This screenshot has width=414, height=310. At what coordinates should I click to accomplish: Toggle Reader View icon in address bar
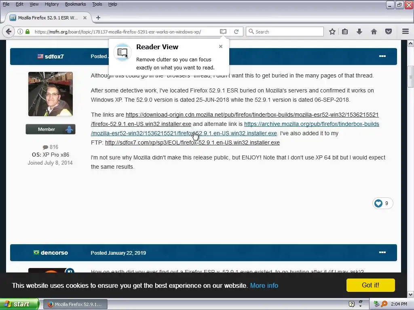tap(223, 31)
